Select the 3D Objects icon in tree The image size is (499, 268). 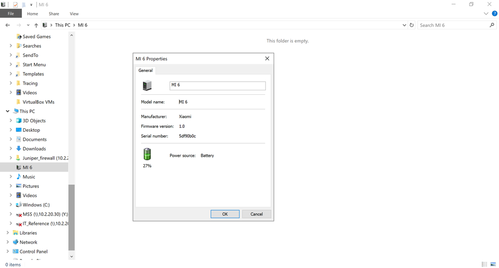18,121
